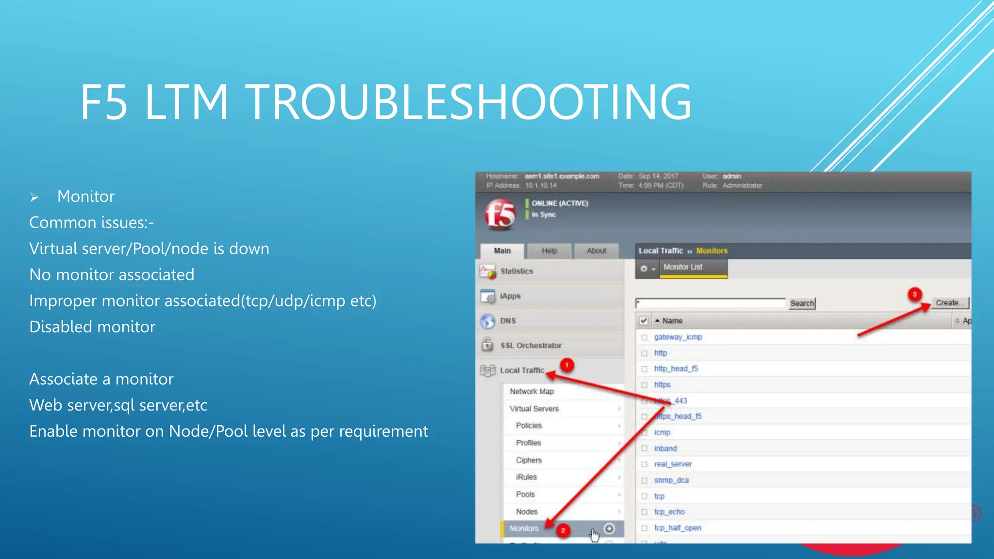
Task: Open the https monitor link
Action: click(x=662, y=384)
